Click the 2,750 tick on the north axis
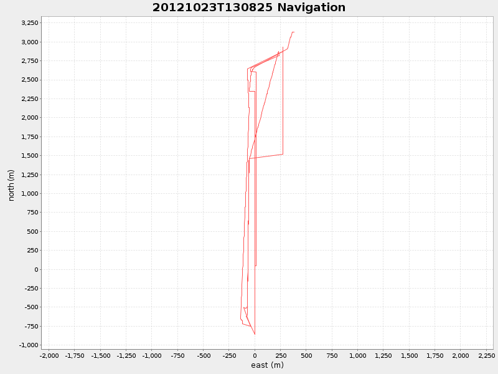The width and height of the screenshot is (498, 374). point(31,61)
